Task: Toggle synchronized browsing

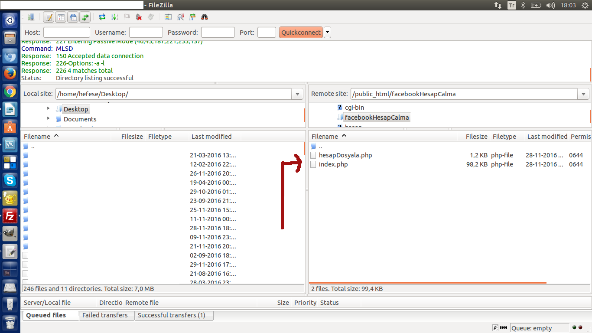Action: [192, 17]
